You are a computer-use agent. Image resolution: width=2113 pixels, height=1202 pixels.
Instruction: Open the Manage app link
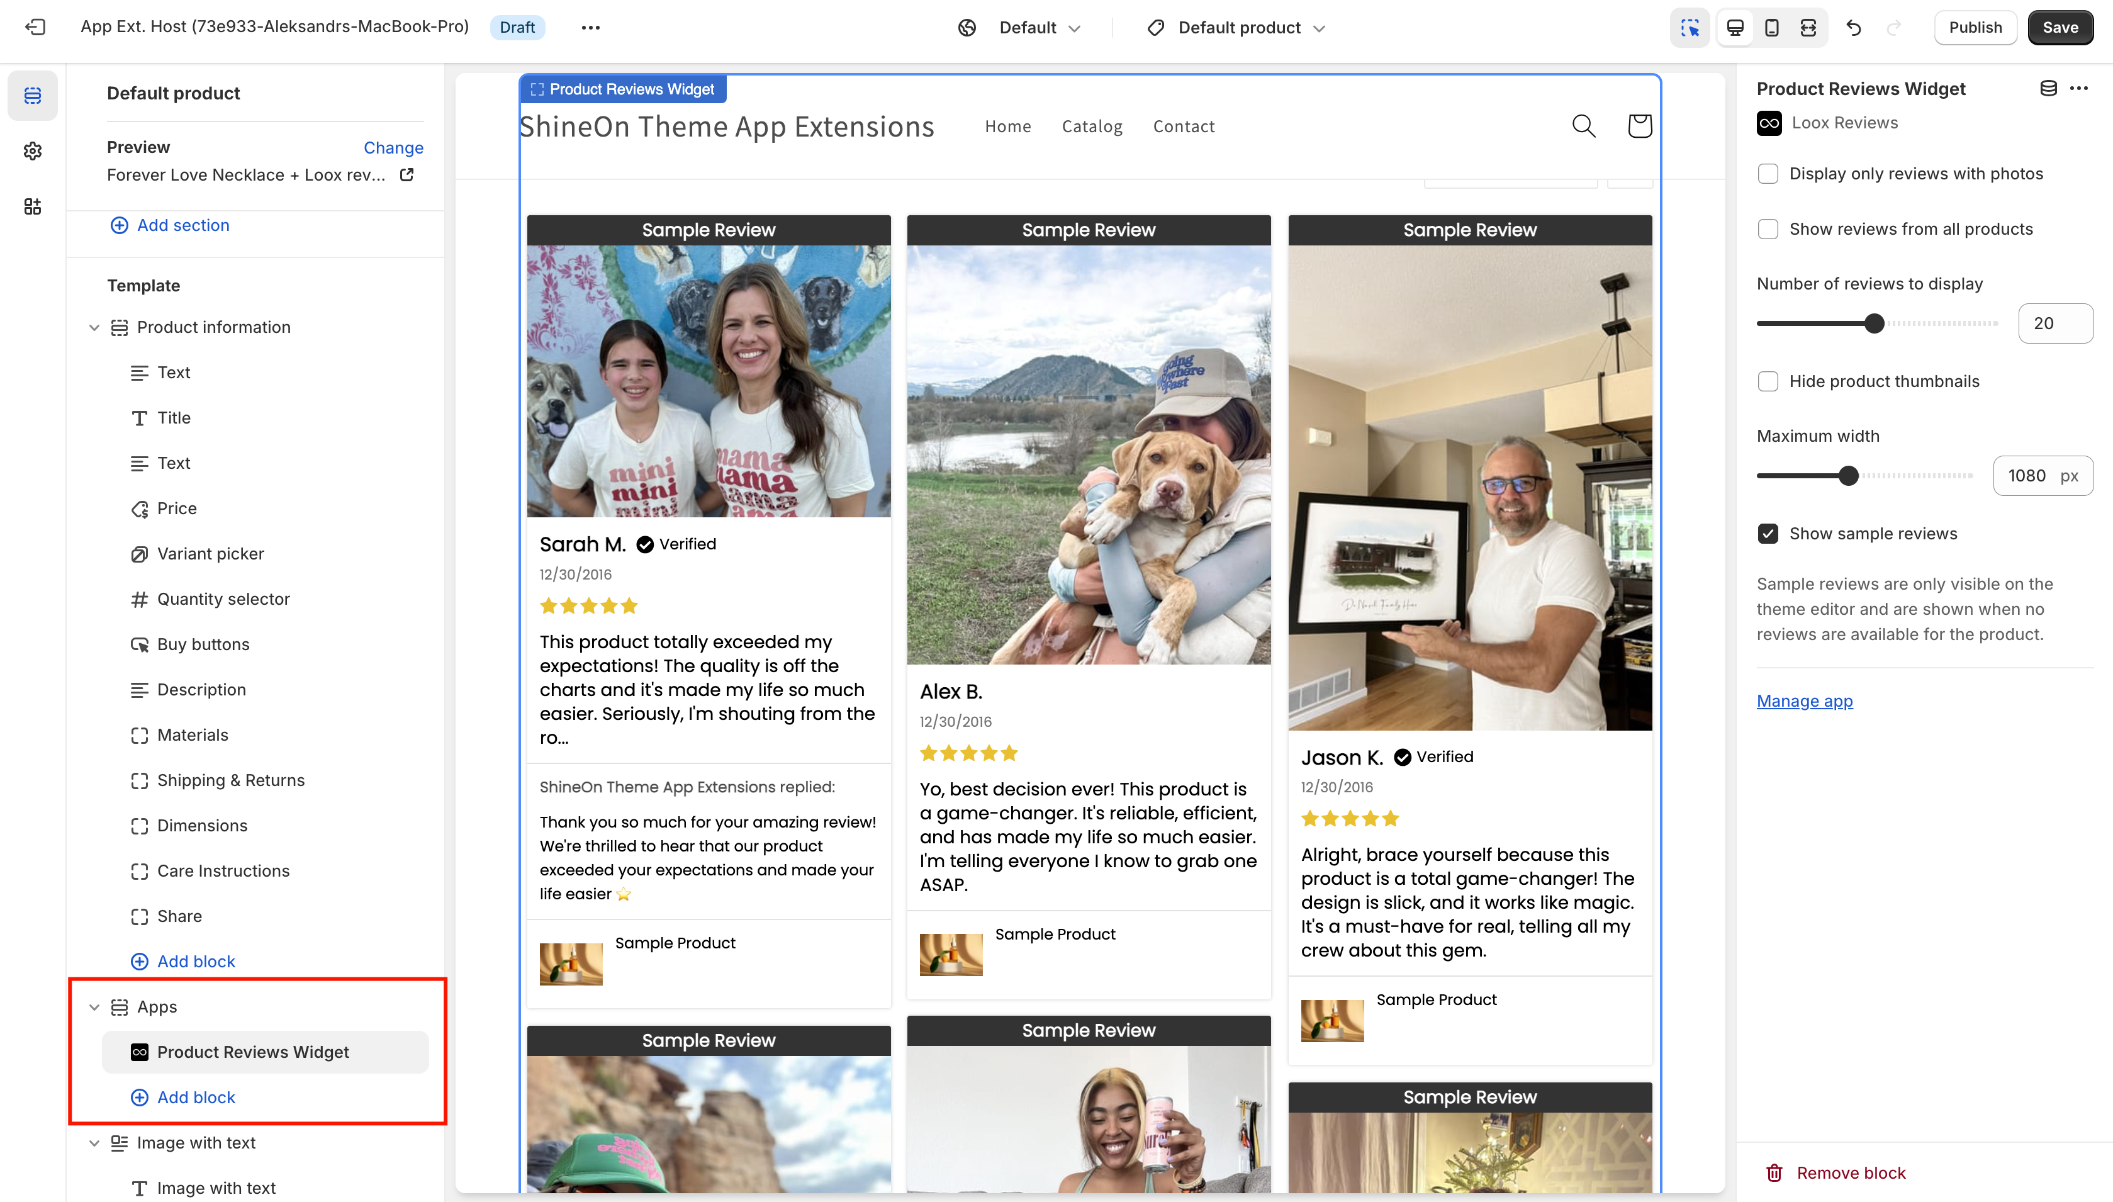click(x=1804, y=701)
